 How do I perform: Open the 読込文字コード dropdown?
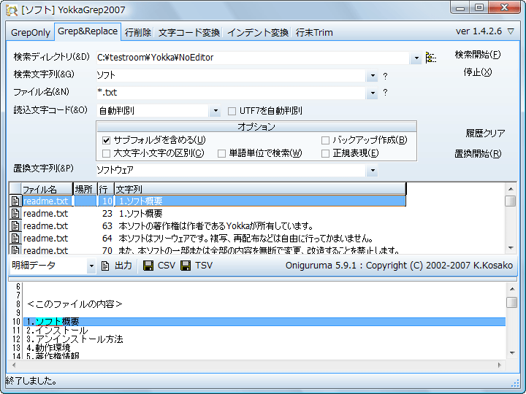pyautogui.click(x=216, y=111)
